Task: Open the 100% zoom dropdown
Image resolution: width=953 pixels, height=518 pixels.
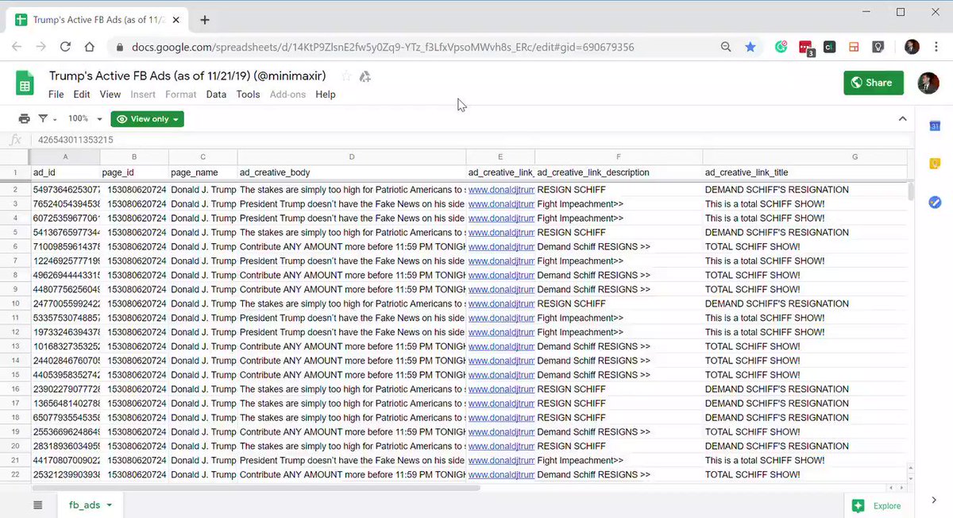Action: 86,118
